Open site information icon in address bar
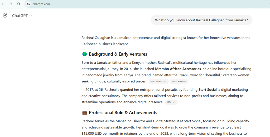270x137 pixels. [28, 4]
